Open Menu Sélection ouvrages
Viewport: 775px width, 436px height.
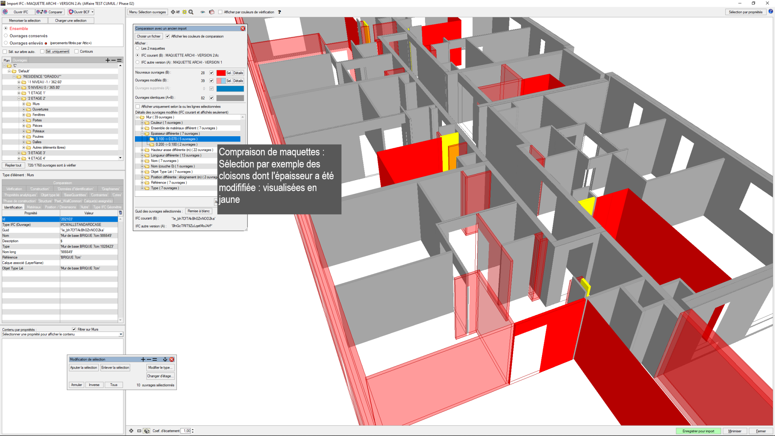tap(147, 12)
